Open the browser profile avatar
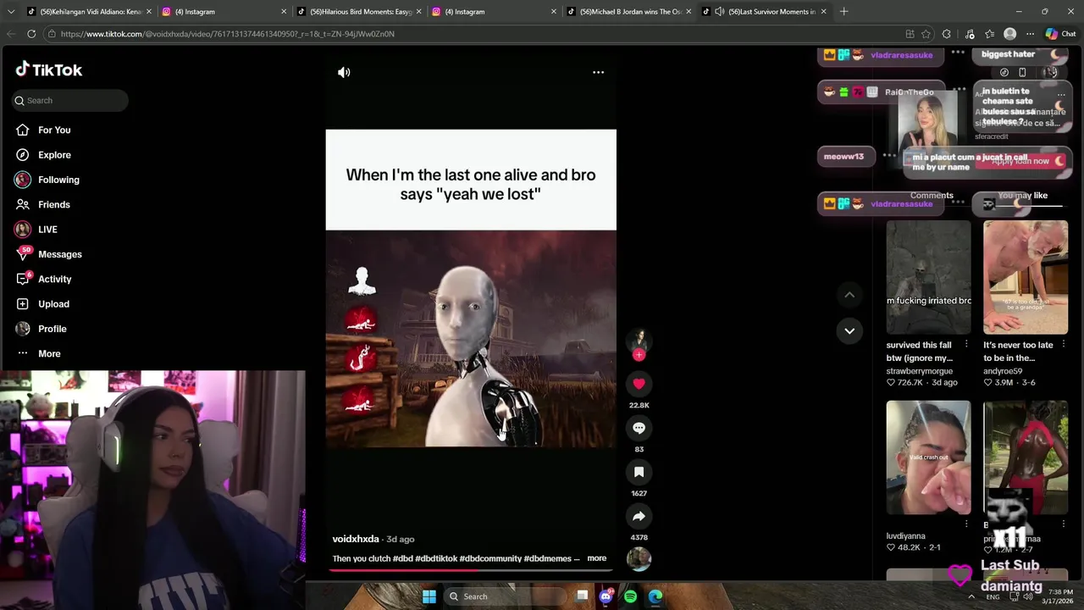Image resolution: width=1084 pixels, height=610 pixels. pos(1009,34)
